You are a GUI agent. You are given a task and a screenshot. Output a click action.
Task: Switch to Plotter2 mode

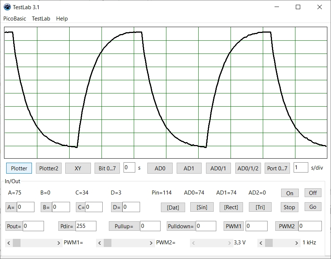49,168
